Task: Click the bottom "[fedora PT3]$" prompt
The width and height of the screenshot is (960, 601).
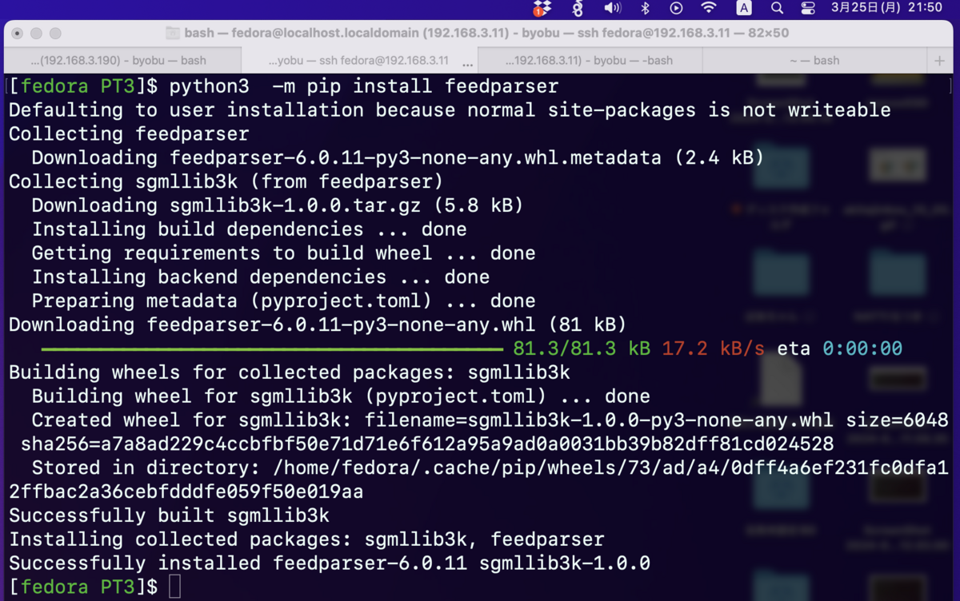Action: [x=84, y=587]
